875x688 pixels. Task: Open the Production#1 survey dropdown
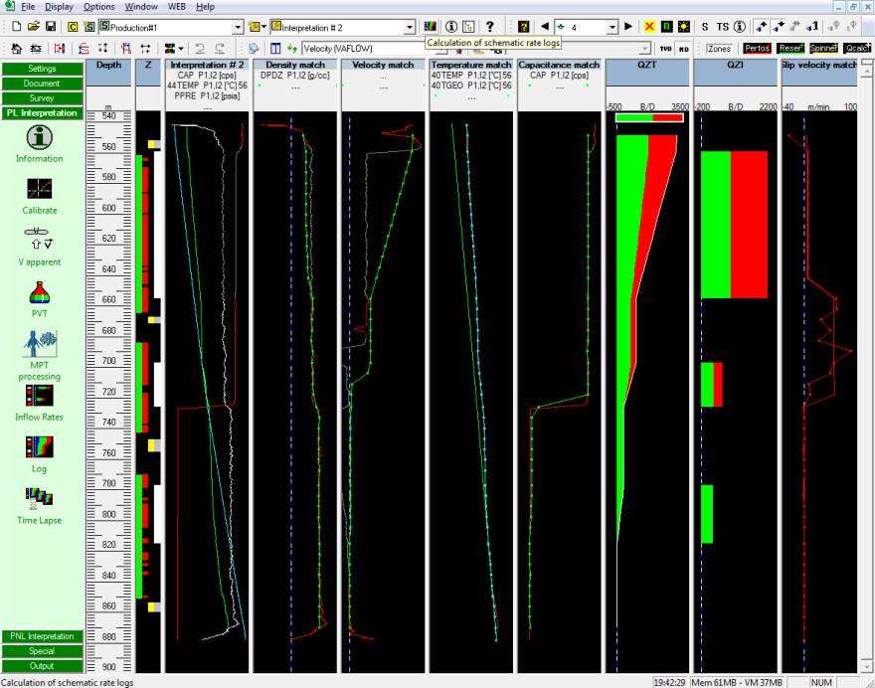(238, 27)
